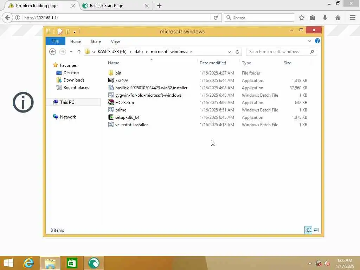This screenshot has width=360, height=270.
Task: Click the Search microsoft-windows field
Action: click(277, 52)
